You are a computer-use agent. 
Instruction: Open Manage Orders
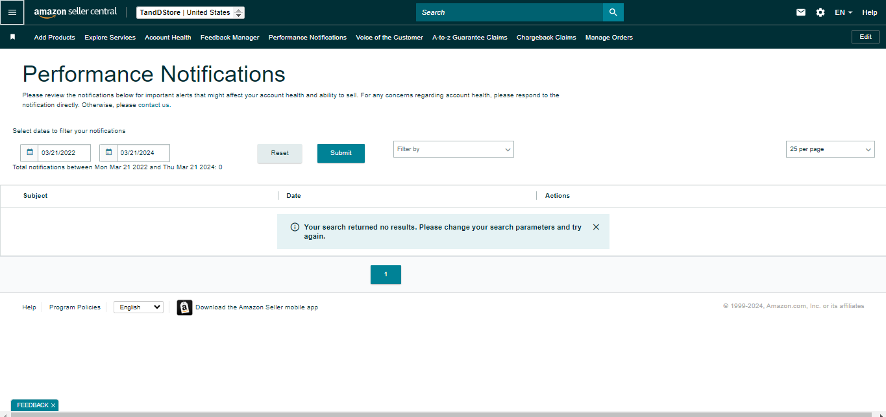click(609, 38)
